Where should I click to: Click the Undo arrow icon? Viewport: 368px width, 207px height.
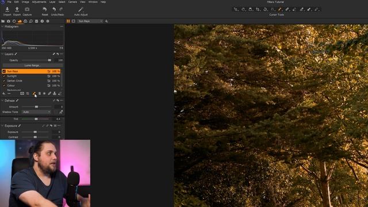54,9
